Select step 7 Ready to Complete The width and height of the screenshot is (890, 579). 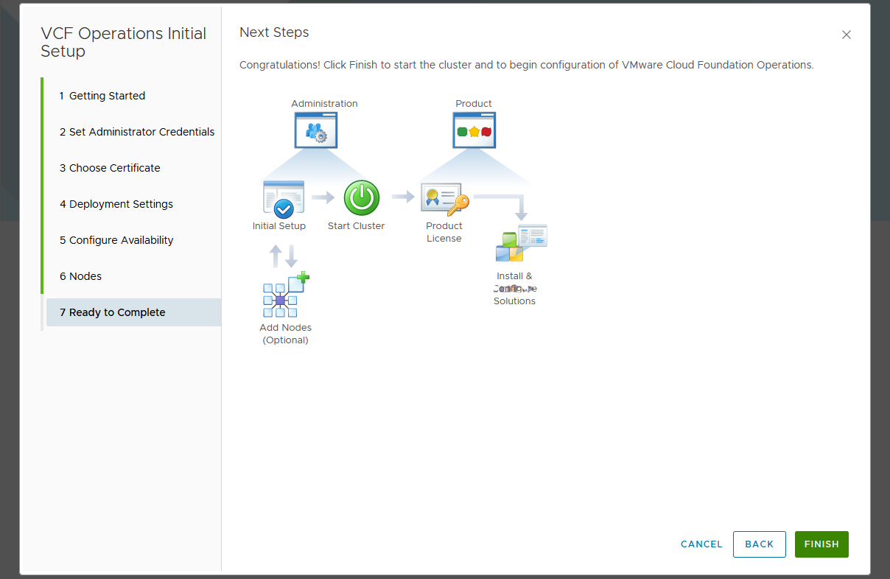pos(113,312)
